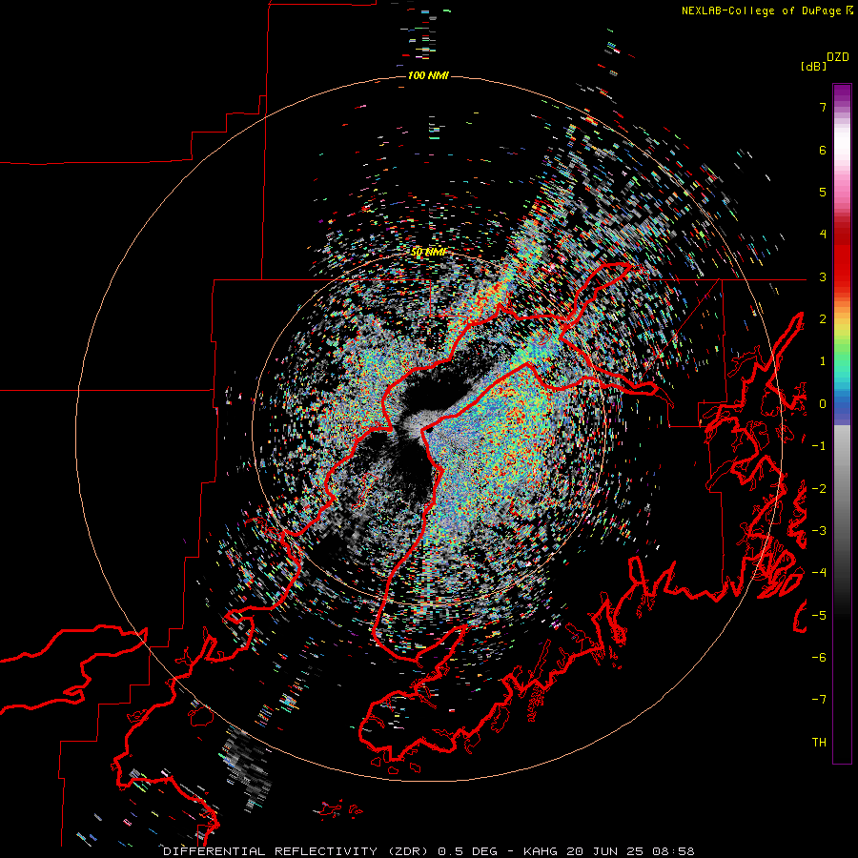This screenshot has width=858, height=858.
Task: Click the 1 value on the dB scale
Action: tap(823, 361)
